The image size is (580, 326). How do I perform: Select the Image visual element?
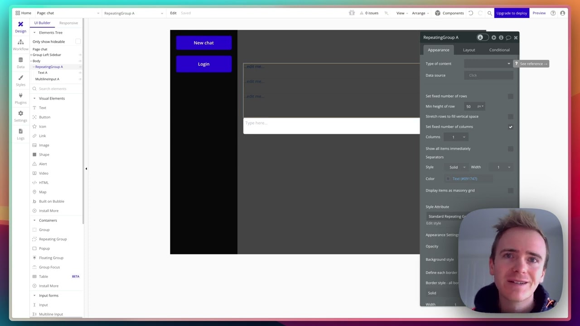[43, 145]
